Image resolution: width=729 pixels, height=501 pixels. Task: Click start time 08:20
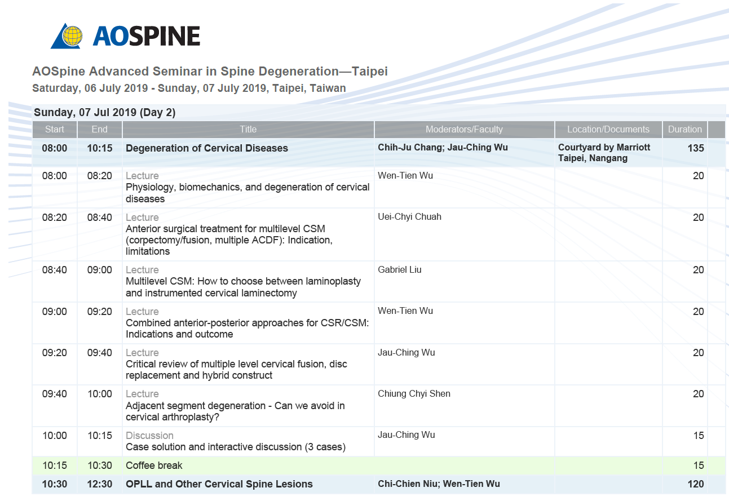tap(55, 218)
